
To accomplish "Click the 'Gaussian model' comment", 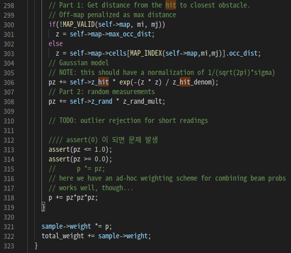I will [78, 63].
